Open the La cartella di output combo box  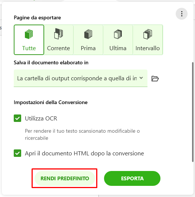[81, 78]
